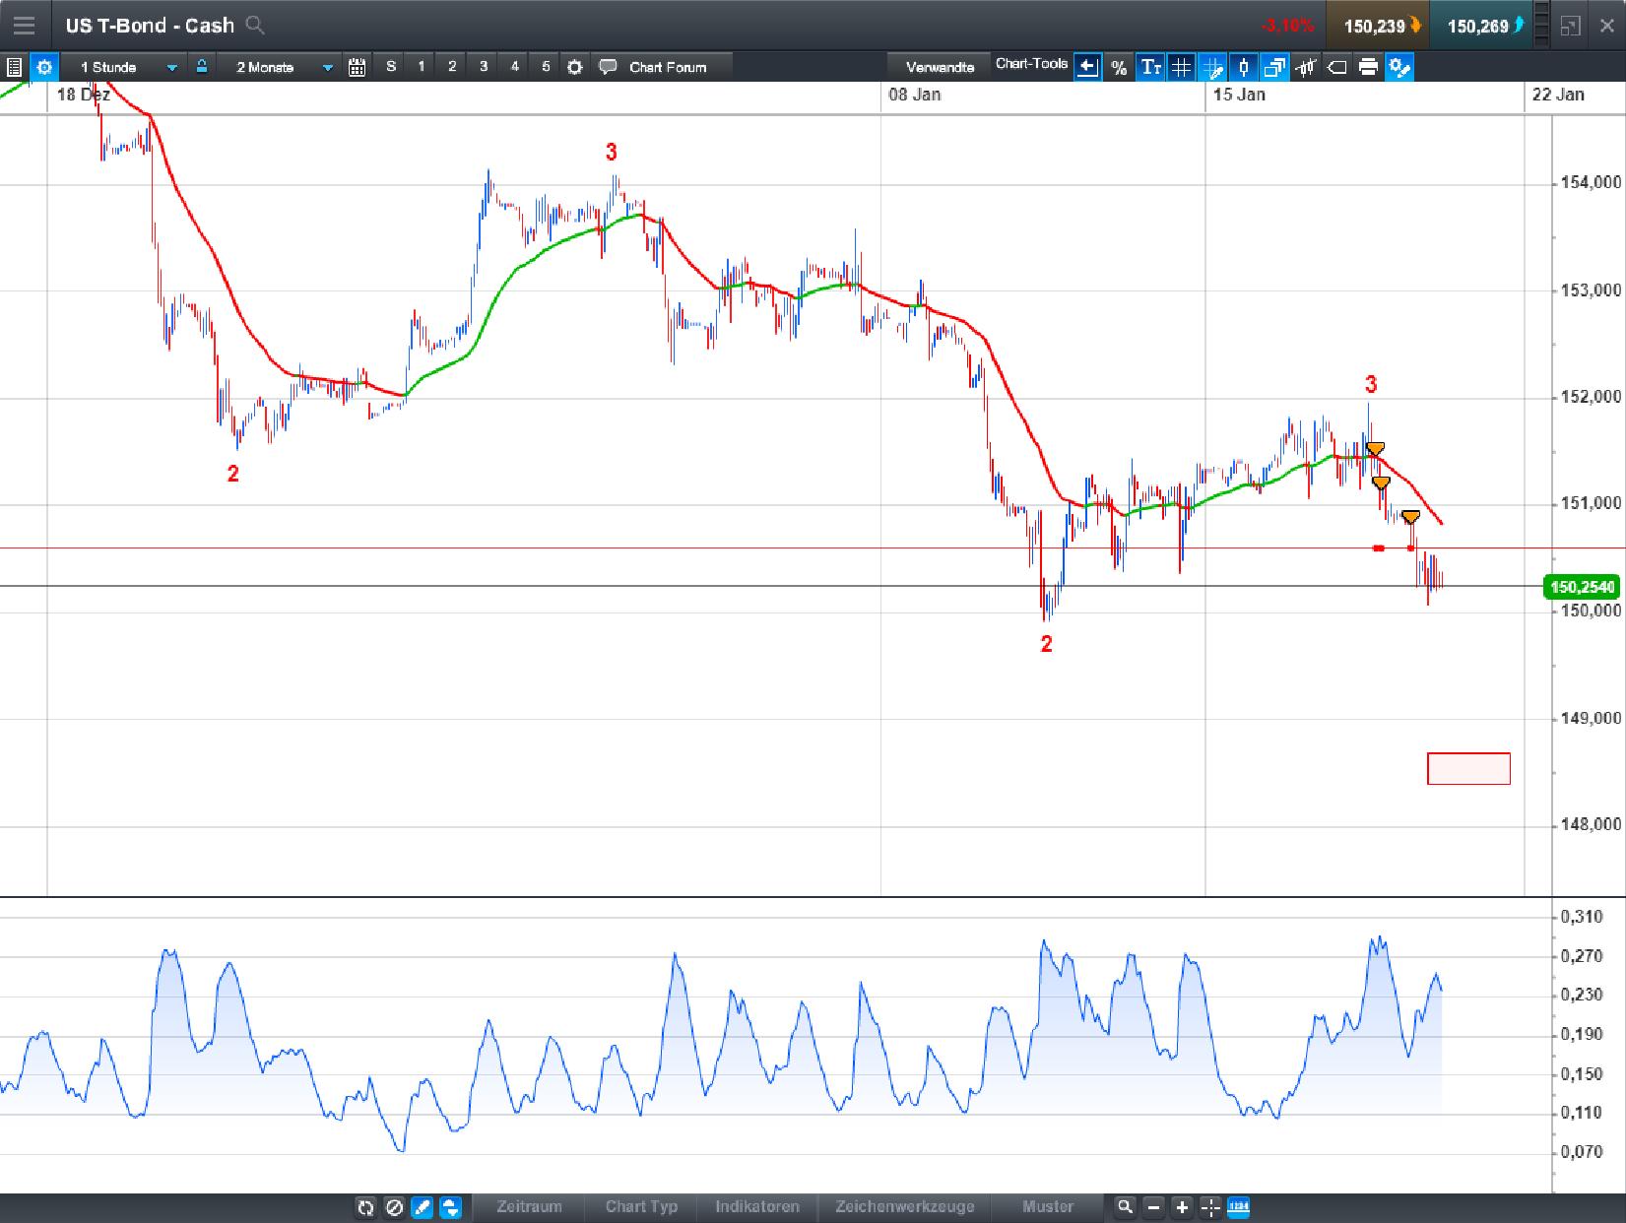1626x1223 pixels.
Task: Open the percentage scale icon
Action: click(1118, 68)
